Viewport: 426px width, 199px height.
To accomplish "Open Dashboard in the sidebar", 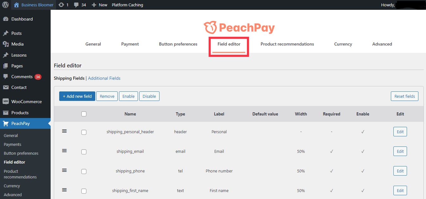I will 22,19.
